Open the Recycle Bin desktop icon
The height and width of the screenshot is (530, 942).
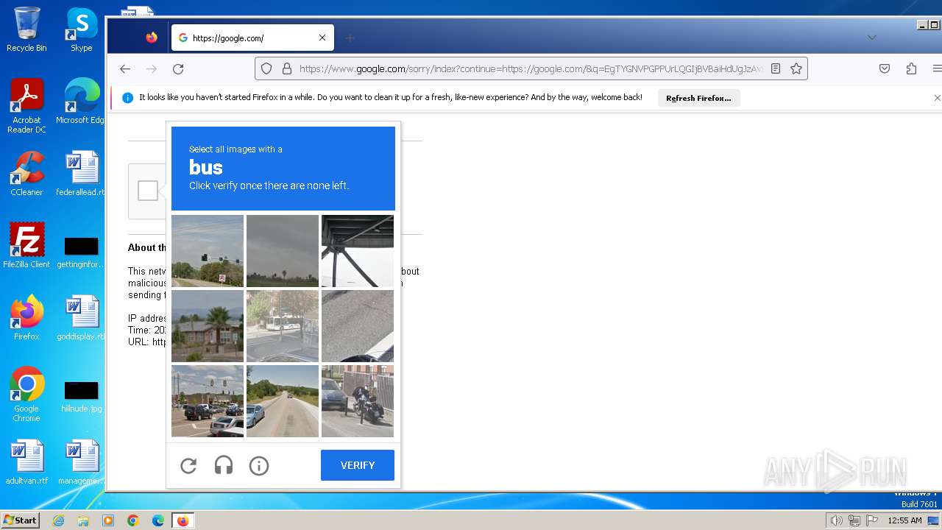tap(26, 29)
